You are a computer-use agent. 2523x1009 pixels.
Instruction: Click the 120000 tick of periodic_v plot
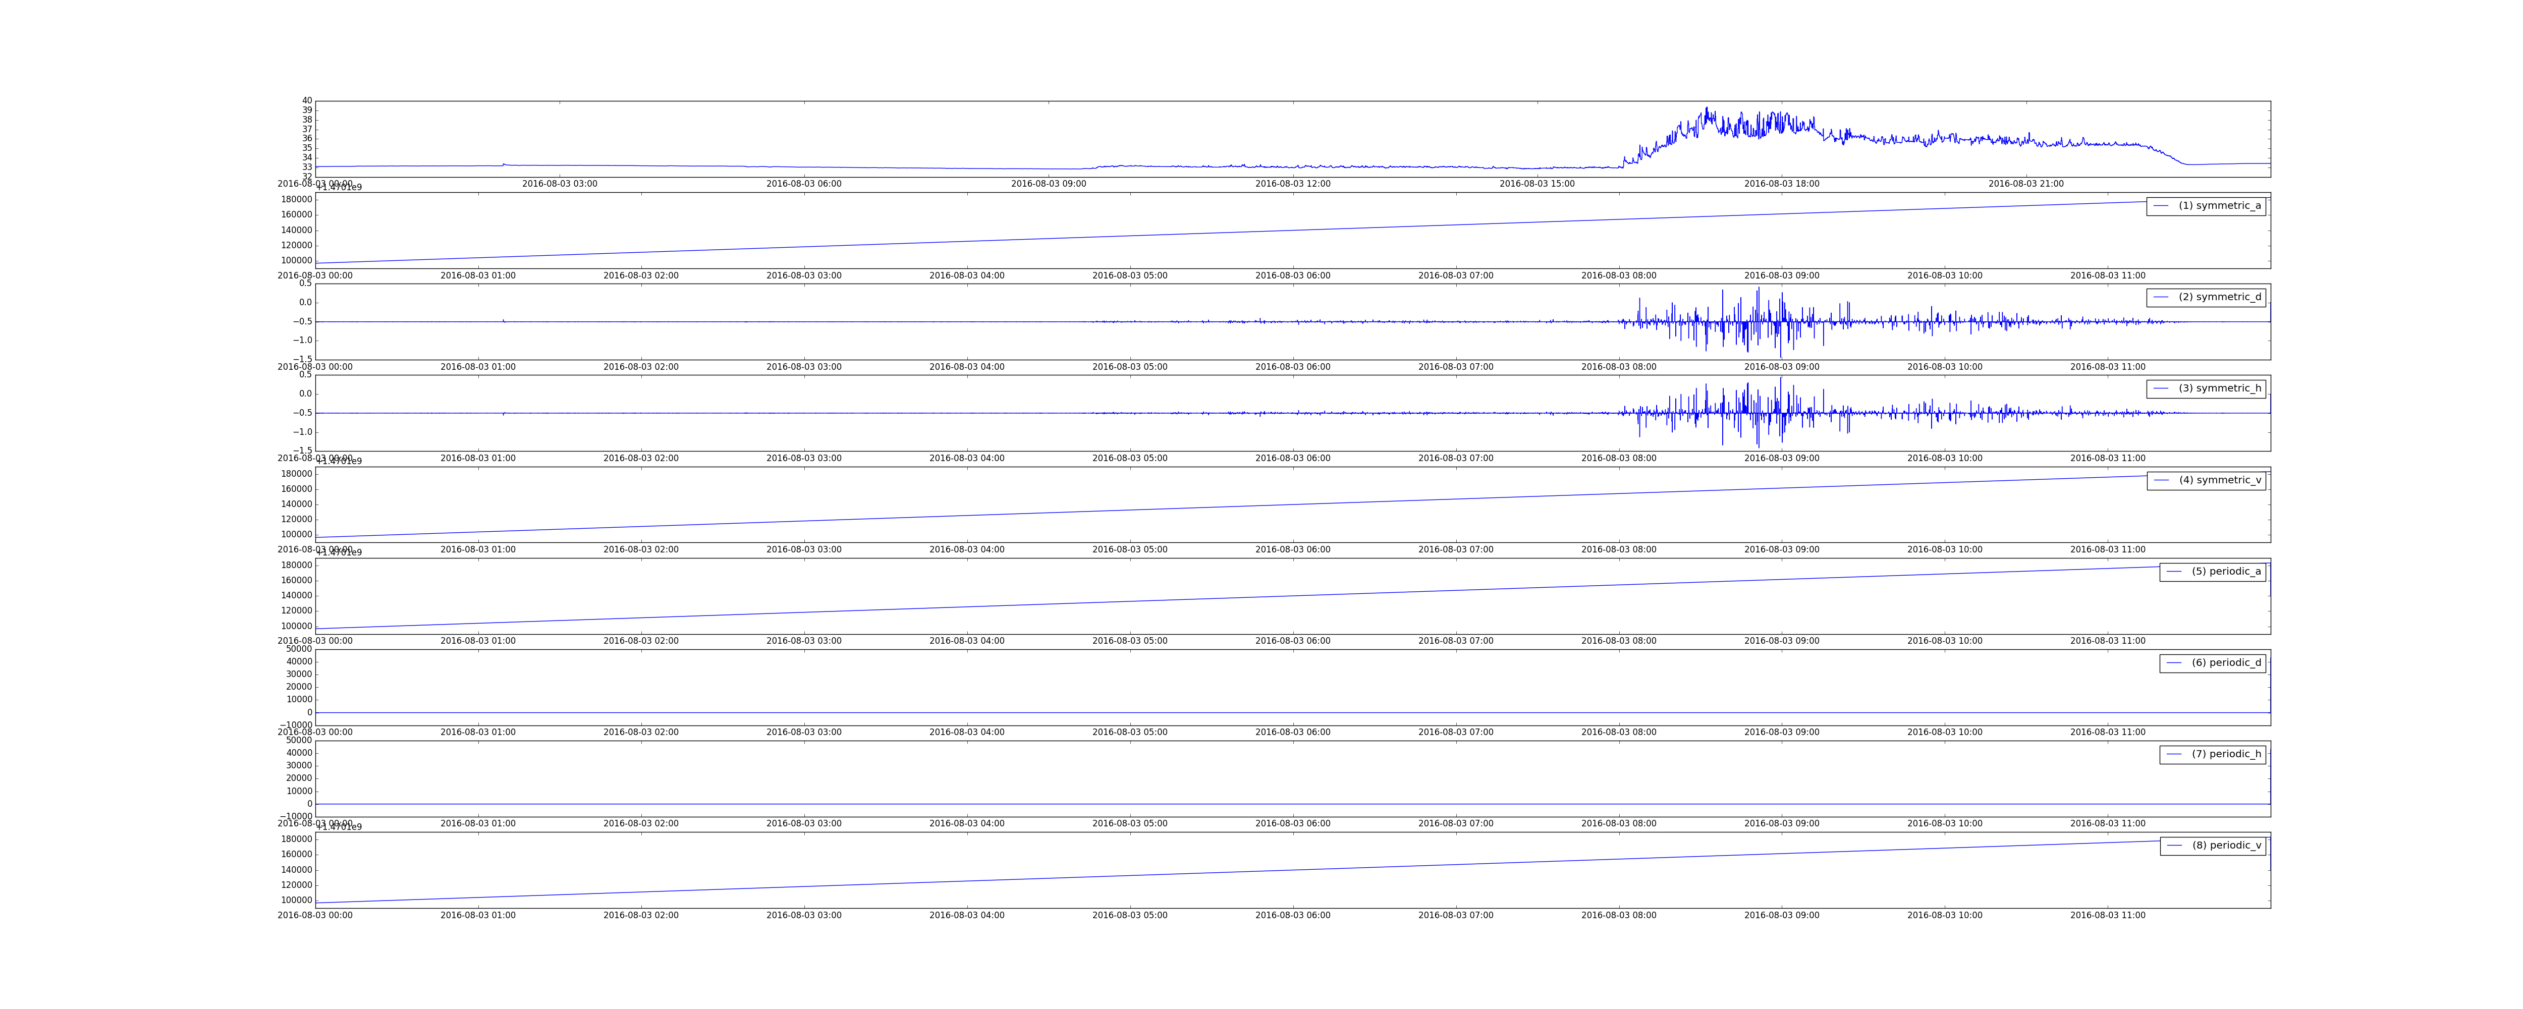[x=297, y=885]
